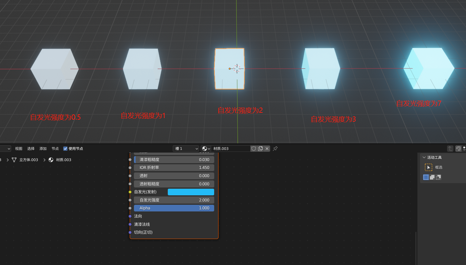The height and width of the screenshot is (265, 466).
Task: Open the 视图 menu
Action: [19, 149]
